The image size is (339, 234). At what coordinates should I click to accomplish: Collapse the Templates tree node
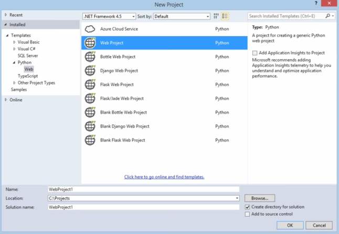coord(7,36)
